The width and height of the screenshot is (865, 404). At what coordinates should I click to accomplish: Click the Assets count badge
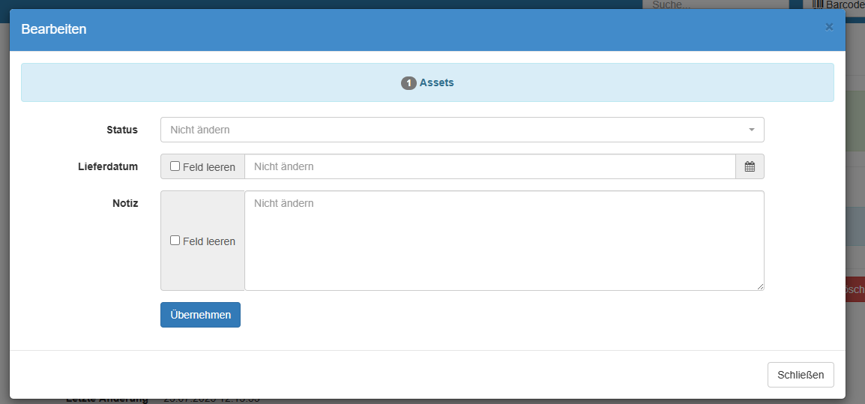click(x=409, y=83)
